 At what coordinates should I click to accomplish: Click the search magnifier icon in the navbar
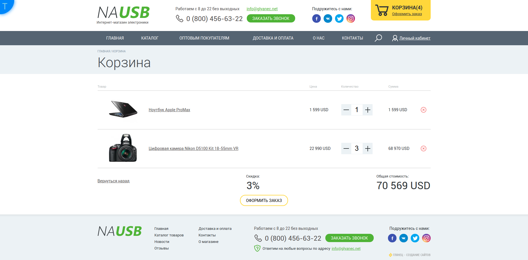(x=378, y=38)
